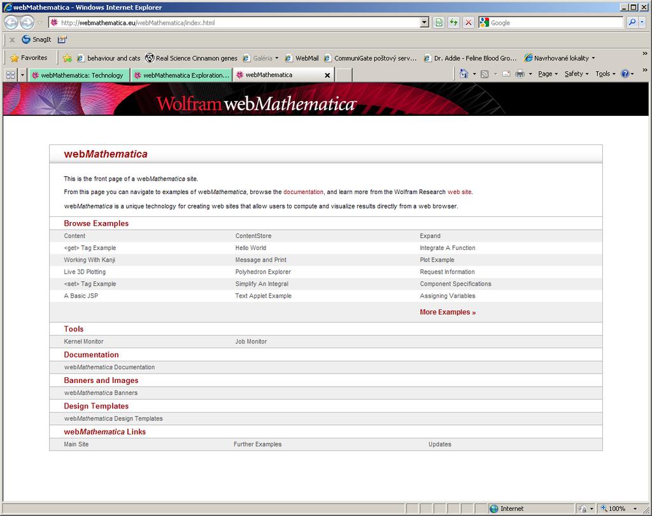Open 'webMathematica Banners' link
The height and width of the screenshot is (516, 652).
tap(101, 393)
